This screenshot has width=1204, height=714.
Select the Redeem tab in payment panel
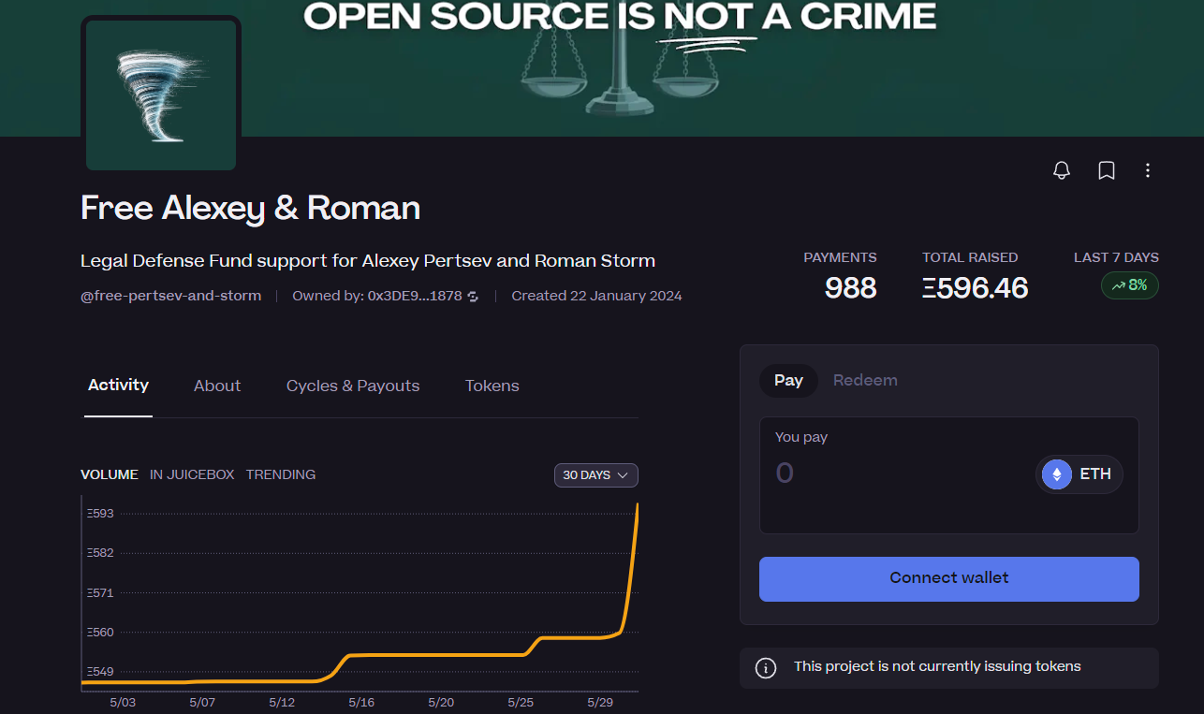point(865,380)
